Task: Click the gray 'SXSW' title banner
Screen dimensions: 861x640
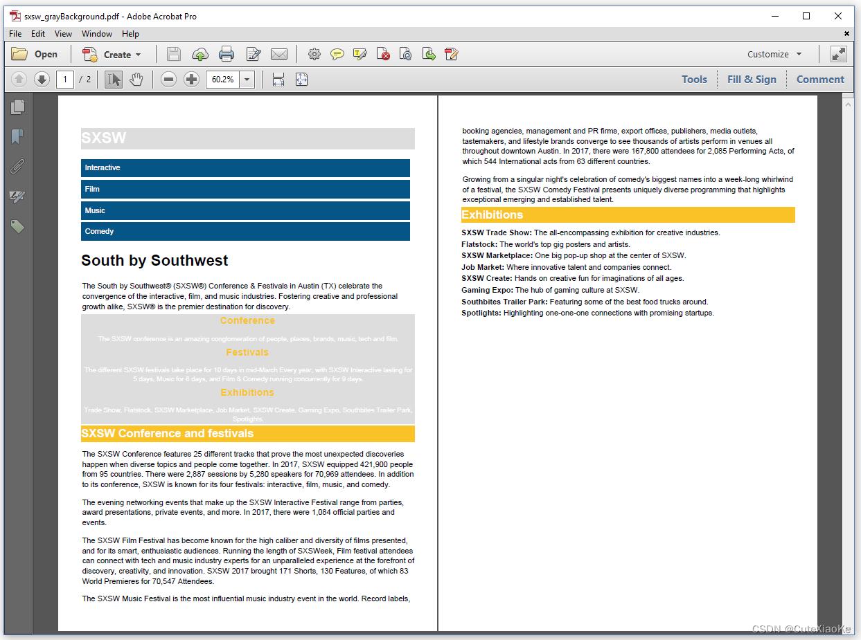Action: [248, 138]
